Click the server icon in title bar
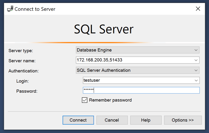The image size is (209, 133). click(10, 9)
